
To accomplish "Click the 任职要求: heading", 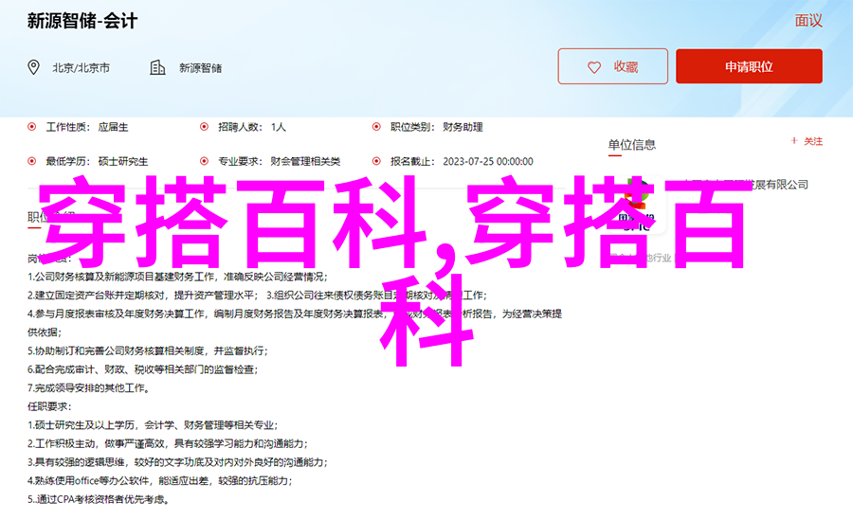I will 49,406.
